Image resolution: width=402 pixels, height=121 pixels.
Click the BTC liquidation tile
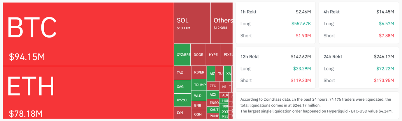pyautogui.click(x=88, y=34)
